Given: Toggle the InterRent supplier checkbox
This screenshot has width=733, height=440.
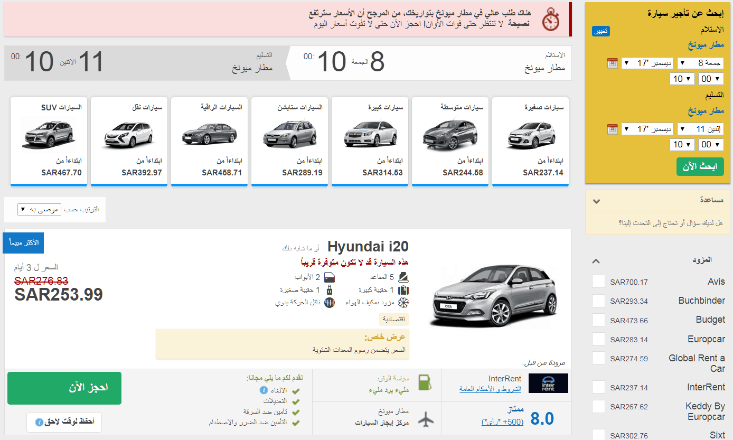Looking at the screenshot, I should coord(598,387).
